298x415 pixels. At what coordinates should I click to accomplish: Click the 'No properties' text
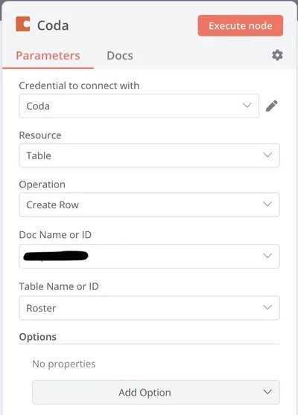tap(64, 364)
